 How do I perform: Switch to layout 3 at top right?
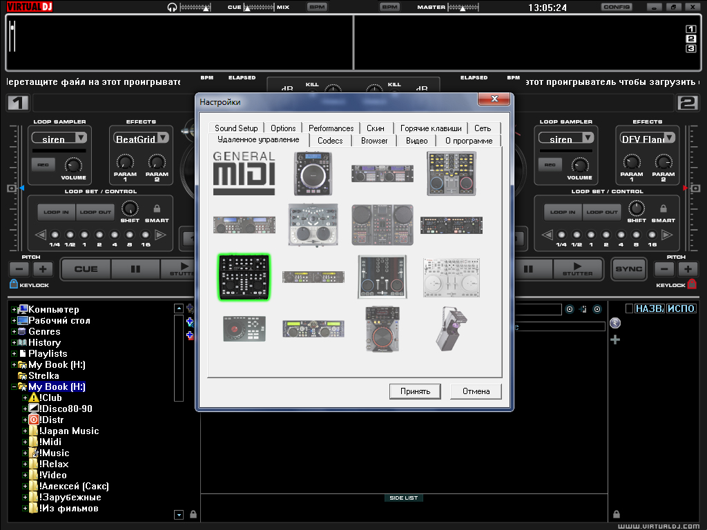click(690, 48)
